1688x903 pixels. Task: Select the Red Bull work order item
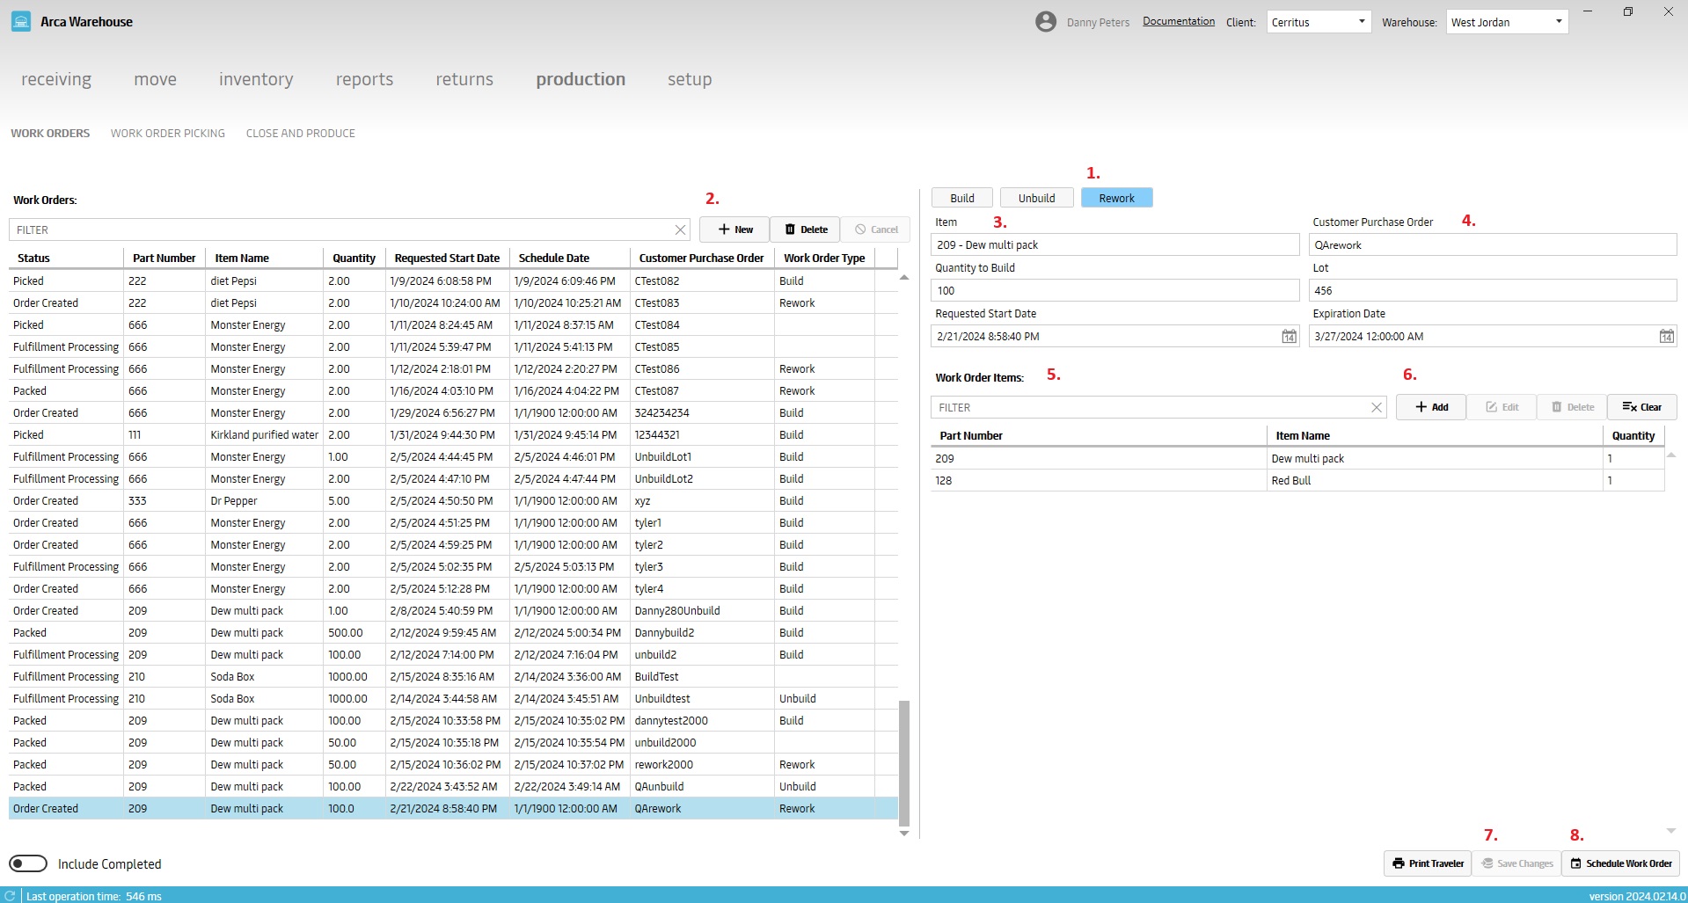(x=1297, y=481)
